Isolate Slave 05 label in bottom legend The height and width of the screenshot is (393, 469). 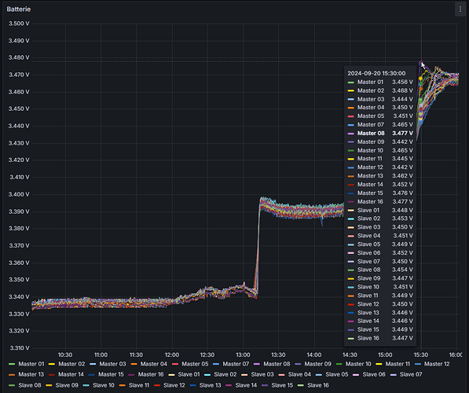(x=337, y=374)
